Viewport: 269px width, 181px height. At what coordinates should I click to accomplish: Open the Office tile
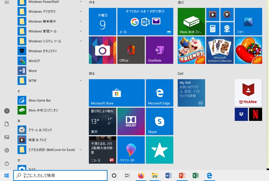131,50
